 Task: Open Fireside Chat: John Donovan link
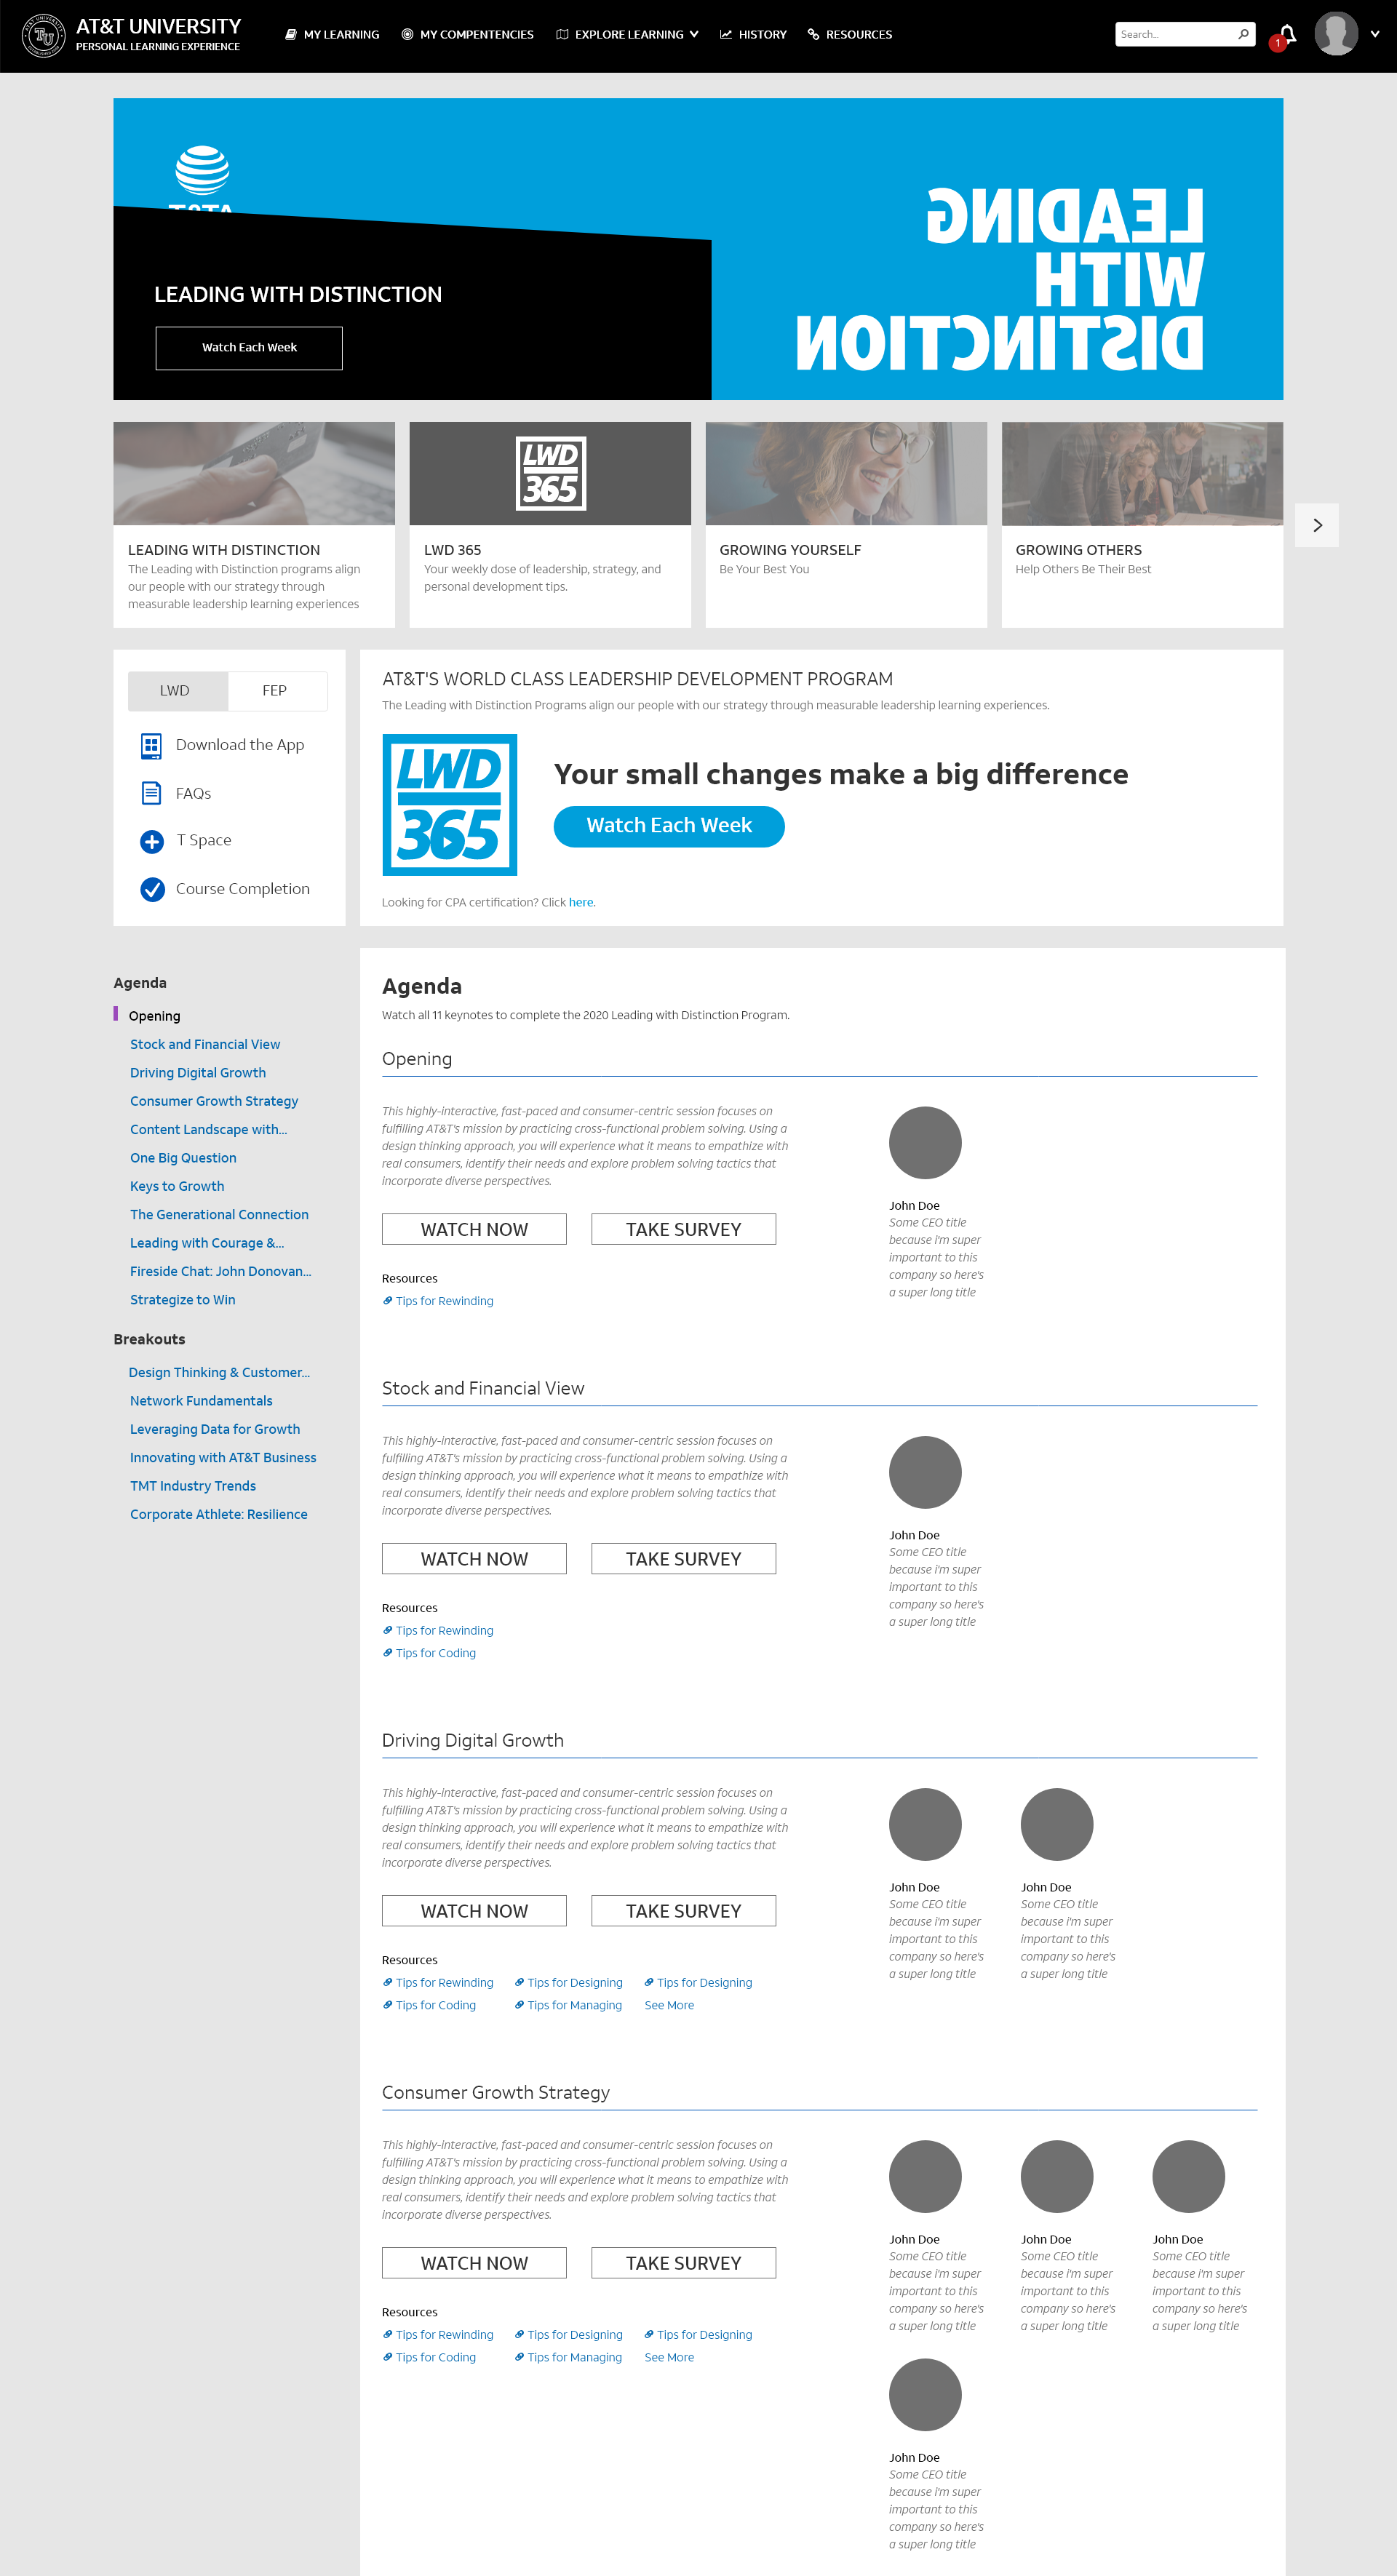click(220, 1271)
